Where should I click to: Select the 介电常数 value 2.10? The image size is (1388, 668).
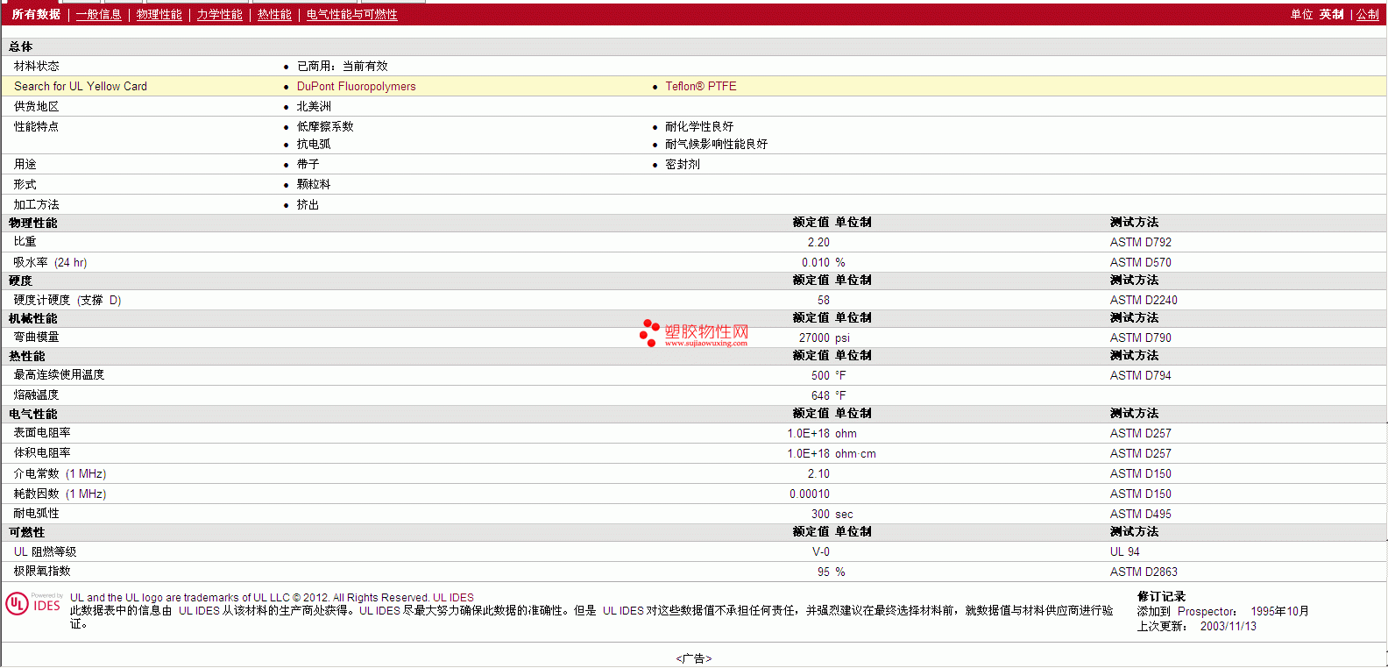coord(818,474)
